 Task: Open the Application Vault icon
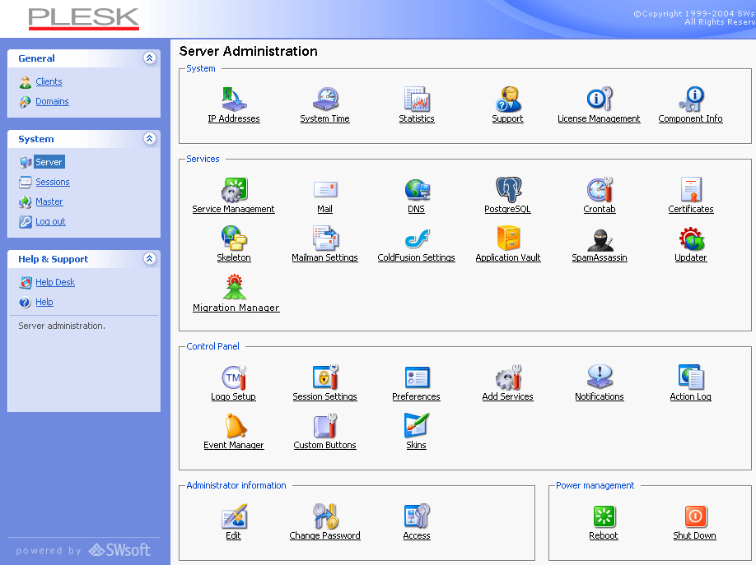(508, 239)
